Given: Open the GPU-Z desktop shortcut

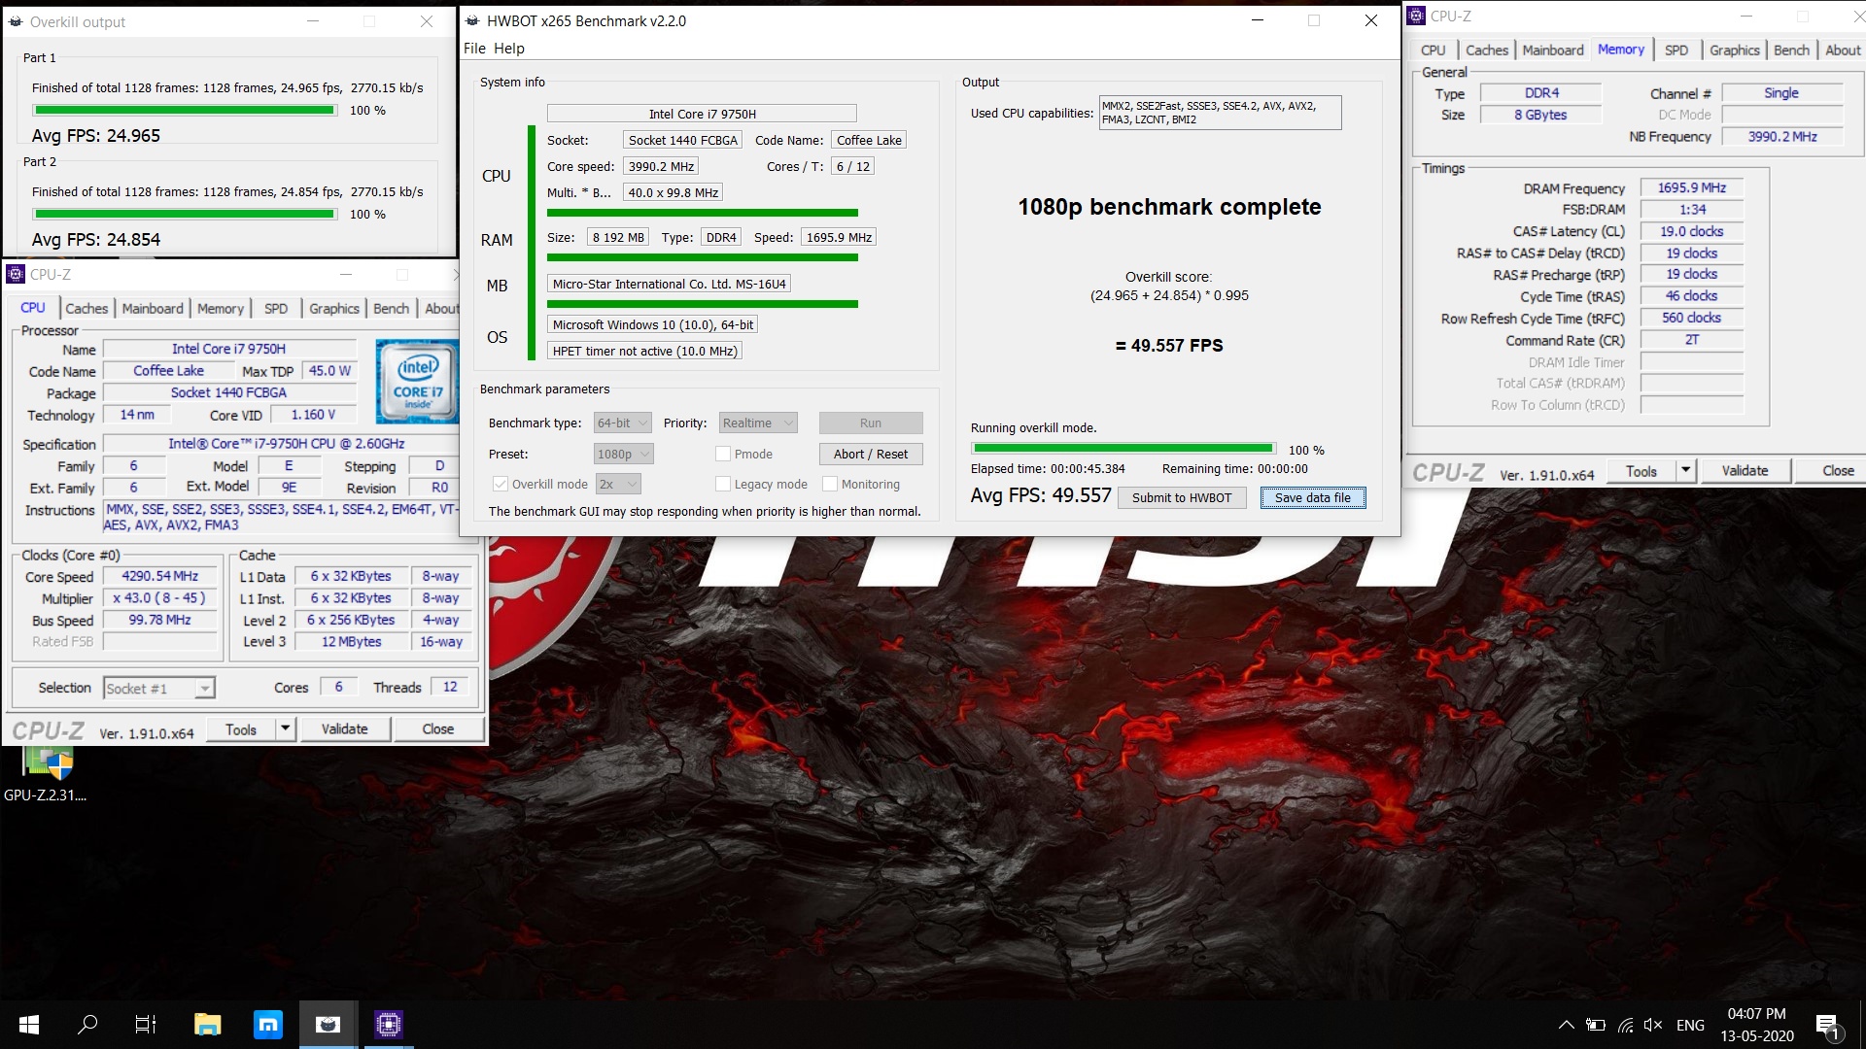Looking at the screenshot, I should [x=46, y=774].
